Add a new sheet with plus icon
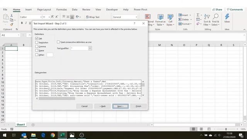 pos(33,125)
